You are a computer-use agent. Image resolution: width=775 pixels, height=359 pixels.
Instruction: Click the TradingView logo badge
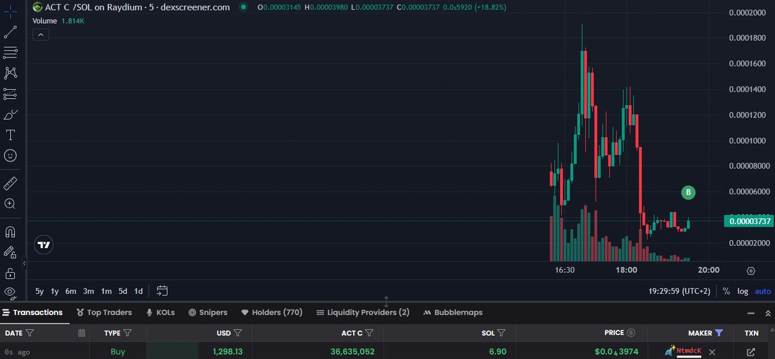[44, 245]
